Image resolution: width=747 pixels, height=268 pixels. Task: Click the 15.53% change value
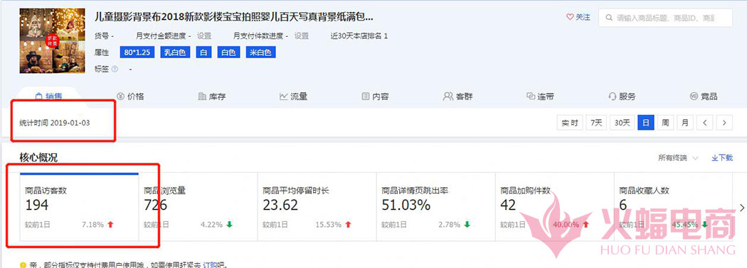(x=328, y=224)
